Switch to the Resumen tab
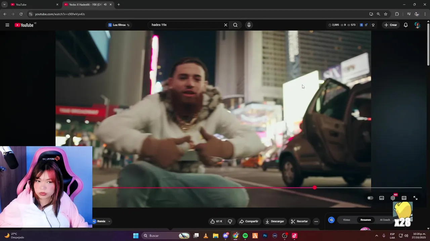Screen dimensions: 430x241 (x=365, y=220)
